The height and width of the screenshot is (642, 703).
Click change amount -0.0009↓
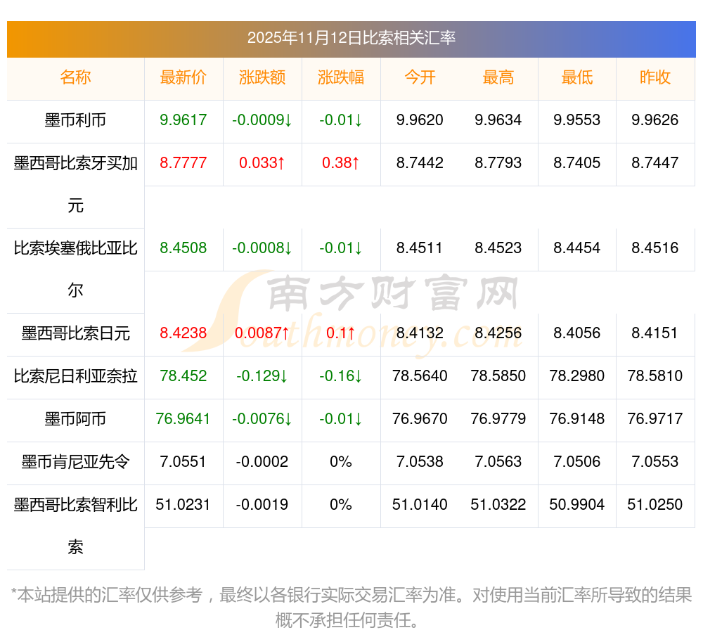pos(262,120)
